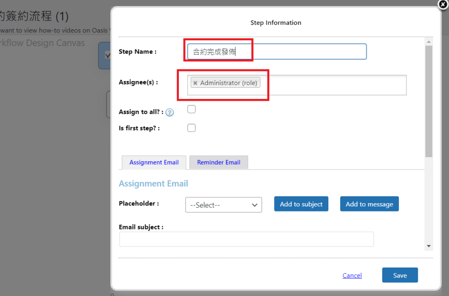Click the checkmark icon on the canvas step
The height and width of the screenshot is (296, 449).
click(107, 55)
